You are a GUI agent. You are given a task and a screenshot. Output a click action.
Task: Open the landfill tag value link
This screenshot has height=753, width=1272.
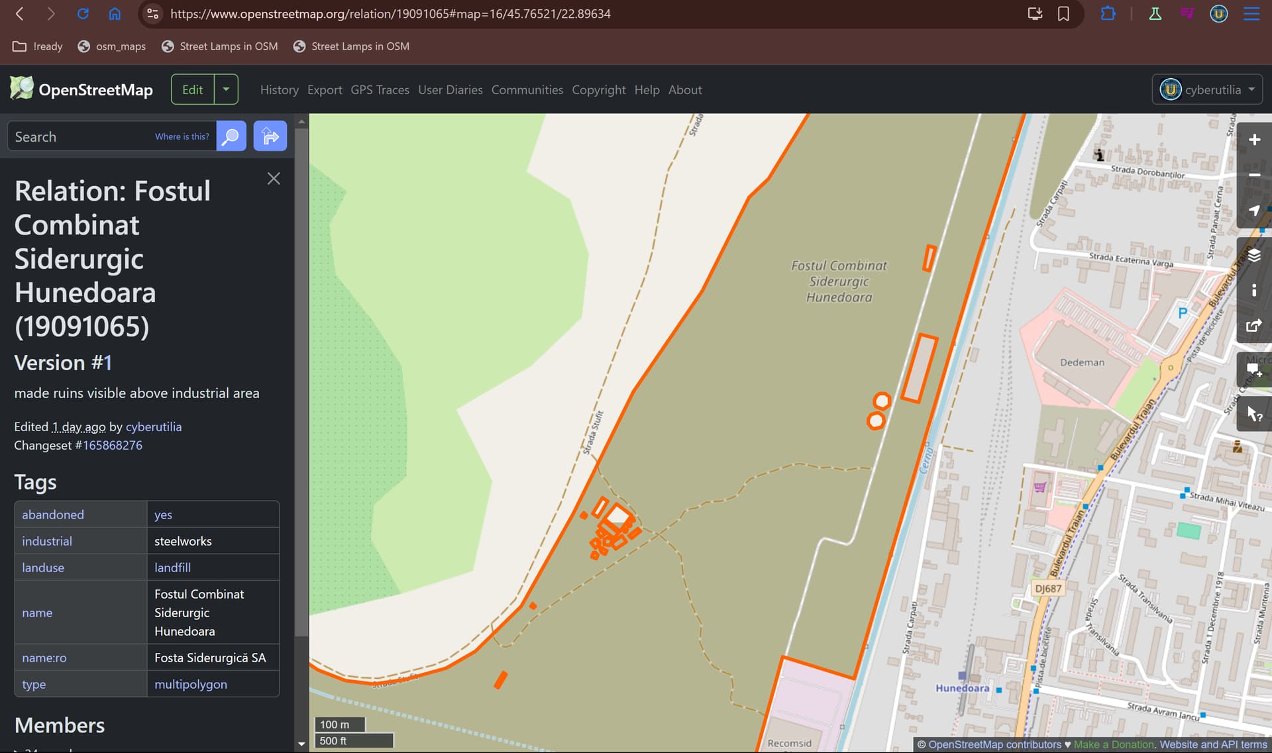(172, 568)
